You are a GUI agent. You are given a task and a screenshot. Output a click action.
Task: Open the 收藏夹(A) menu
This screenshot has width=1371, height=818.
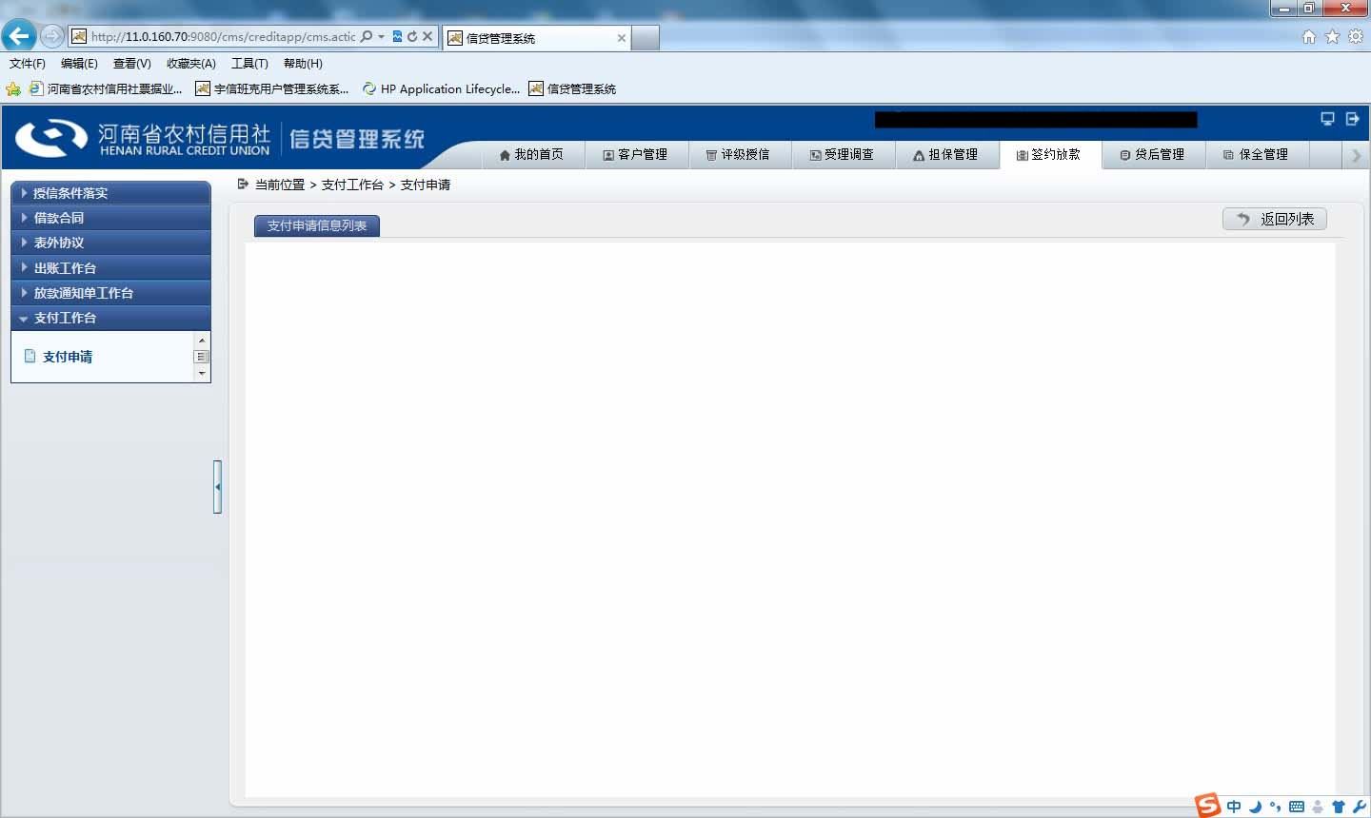pyautogui.click(x=190, y=64)
